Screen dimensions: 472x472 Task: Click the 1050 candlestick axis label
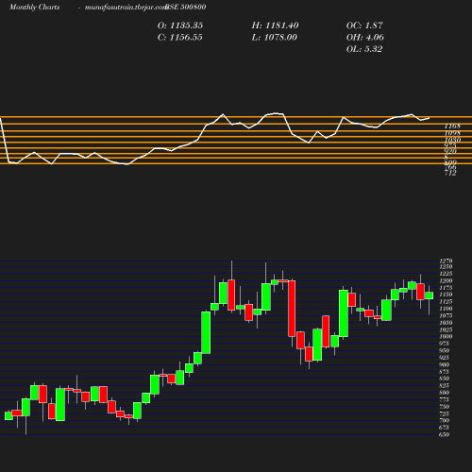(446, 323)
